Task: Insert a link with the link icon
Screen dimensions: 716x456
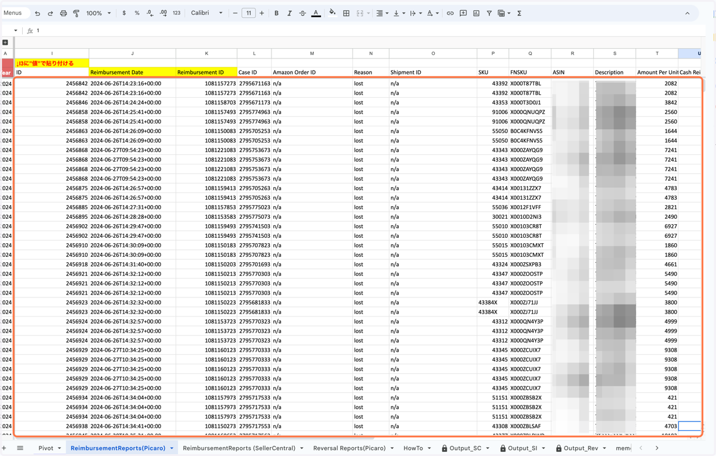Action: (450, 13)
